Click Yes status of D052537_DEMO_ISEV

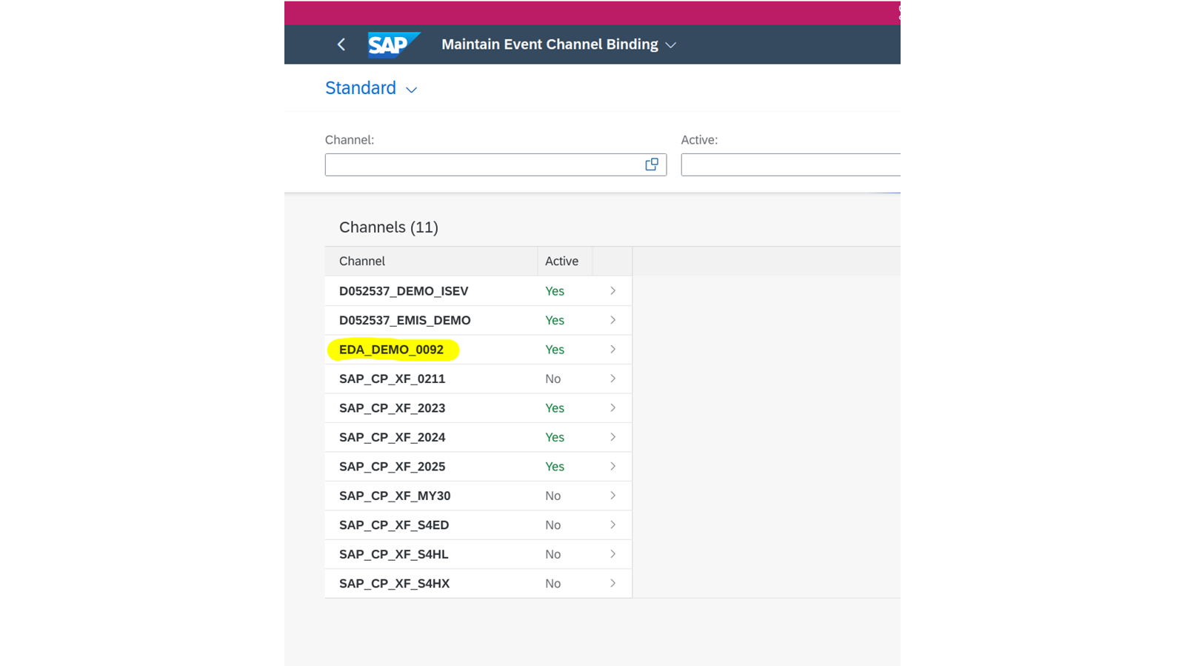pos(555,291)
